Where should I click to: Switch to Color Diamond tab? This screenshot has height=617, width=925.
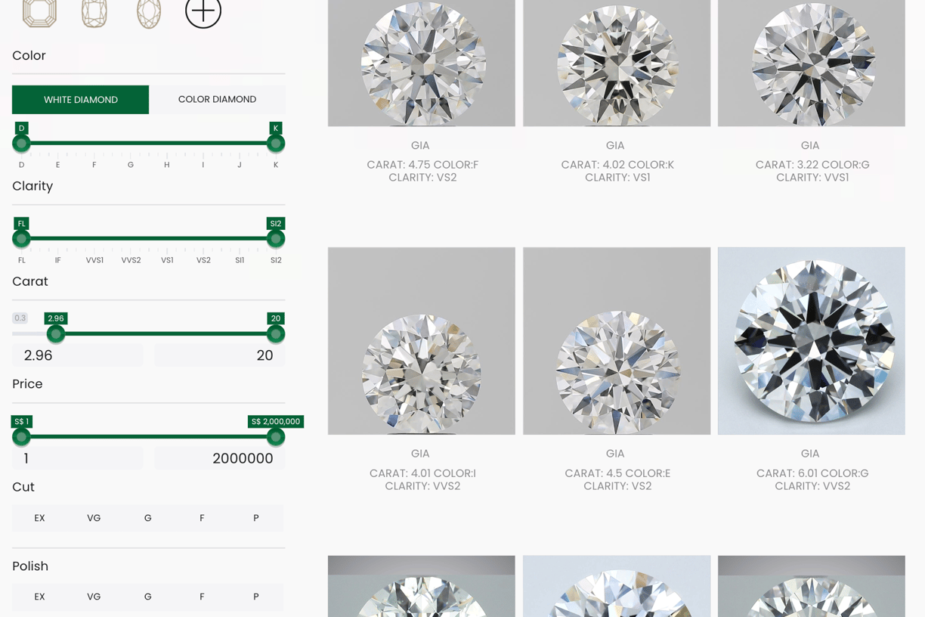217,99
